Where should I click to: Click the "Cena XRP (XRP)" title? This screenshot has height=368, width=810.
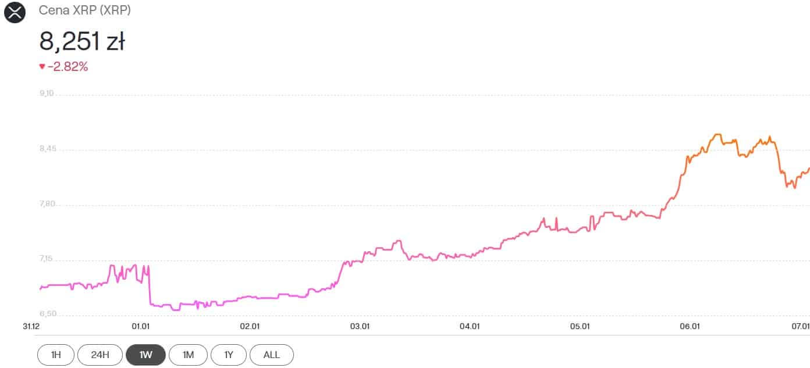84,10
